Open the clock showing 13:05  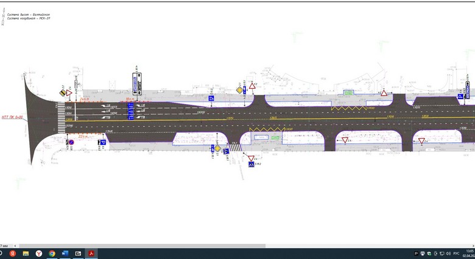pos(469,253)
